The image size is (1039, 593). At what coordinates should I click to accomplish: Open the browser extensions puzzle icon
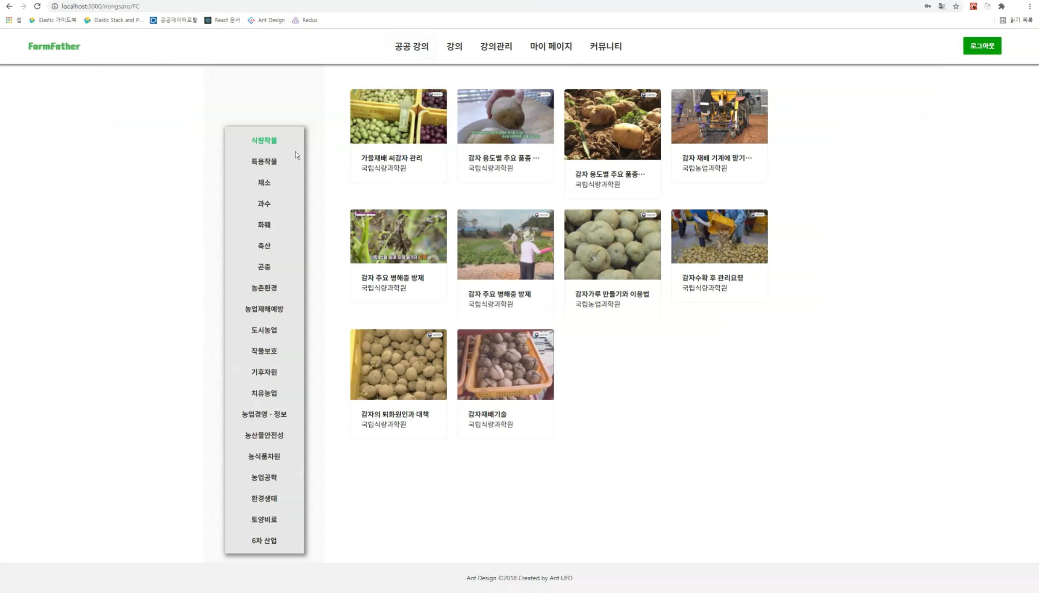[x=1001, y=6]
